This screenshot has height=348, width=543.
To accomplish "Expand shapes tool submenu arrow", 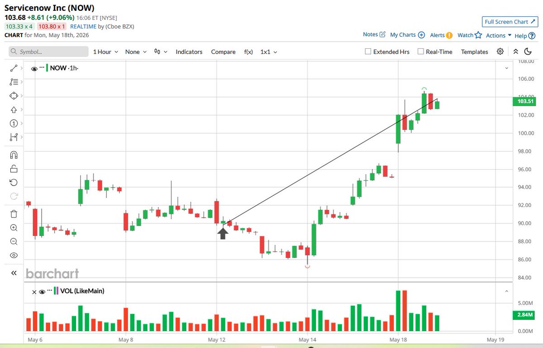I will pyautogui.click(x=21, y=96).
